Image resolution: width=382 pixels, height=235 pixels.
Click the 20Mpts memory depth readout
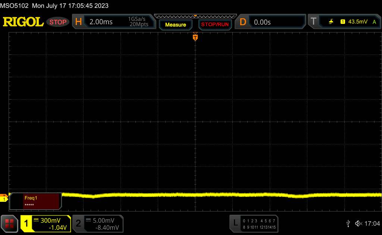click(139, 24)
